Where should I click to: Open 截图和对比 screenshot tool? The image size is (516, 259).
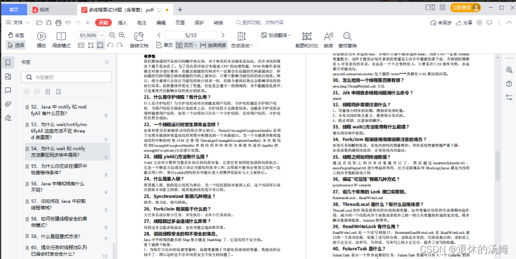[307, 40]
